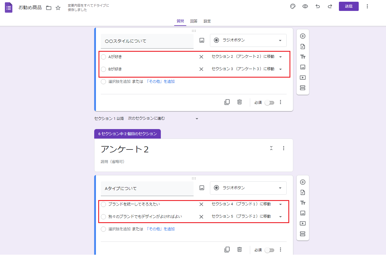Toggle 必須 switch for 〇〇スタイルについて question

pyautogui.click(x=269, y=103)
